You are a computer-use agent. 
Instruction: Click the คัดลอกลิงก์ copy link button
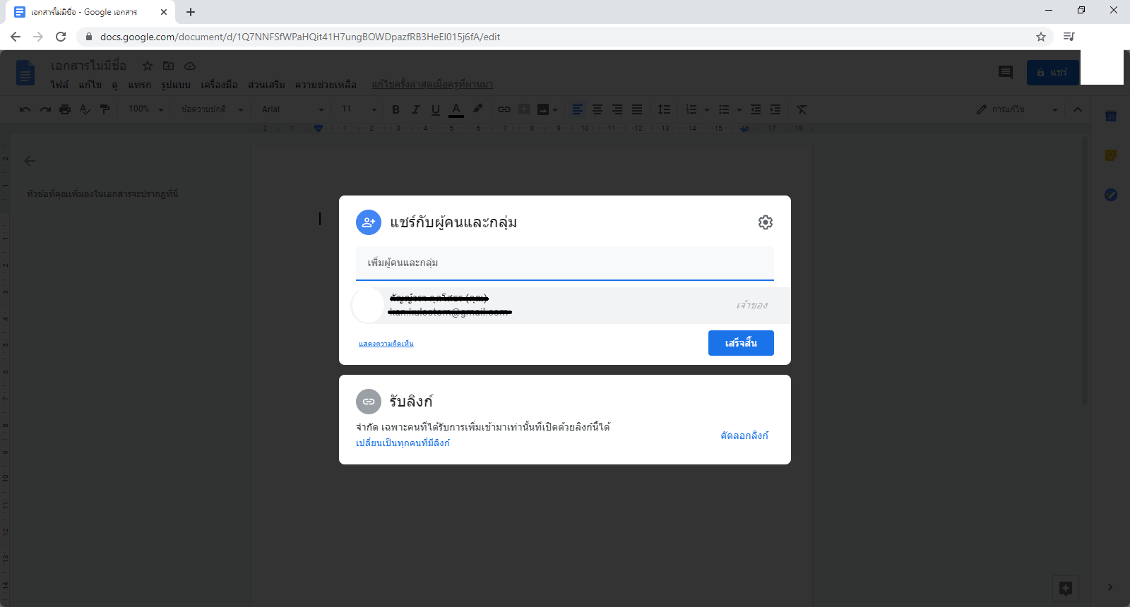pyautogui.click(x=744, y=435)
